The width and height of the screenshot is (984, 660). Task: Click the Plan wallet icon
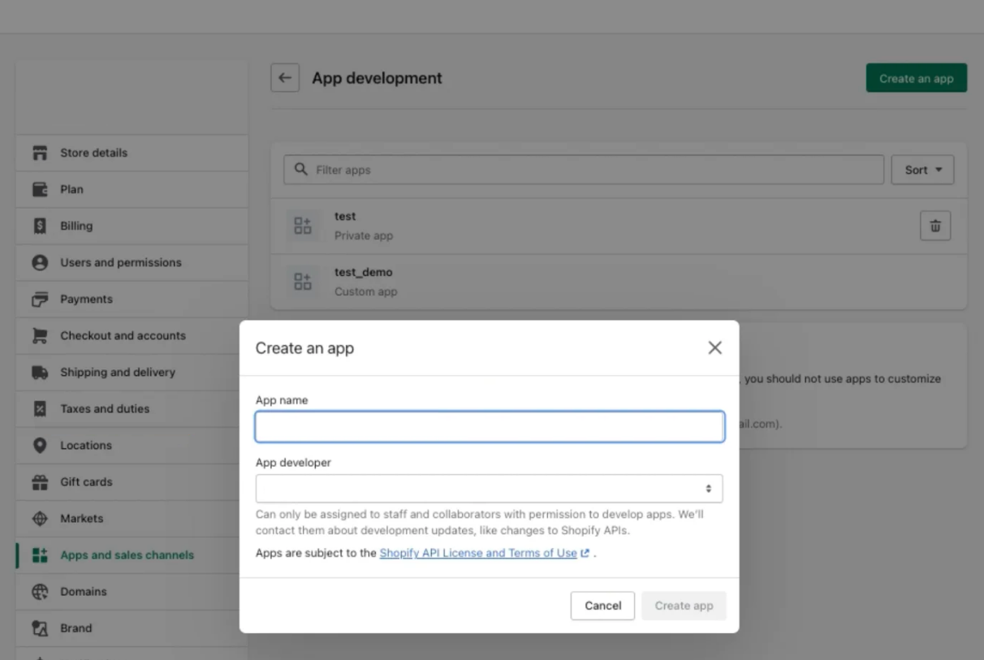click(x=40, y=189)
